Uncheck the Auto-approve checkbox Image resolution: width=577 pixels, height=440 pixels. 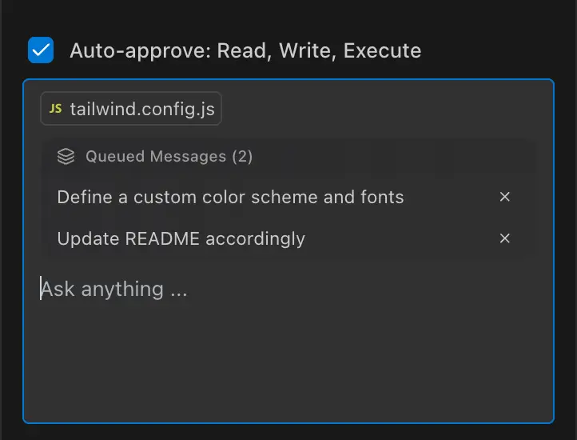tap(41, 50)
